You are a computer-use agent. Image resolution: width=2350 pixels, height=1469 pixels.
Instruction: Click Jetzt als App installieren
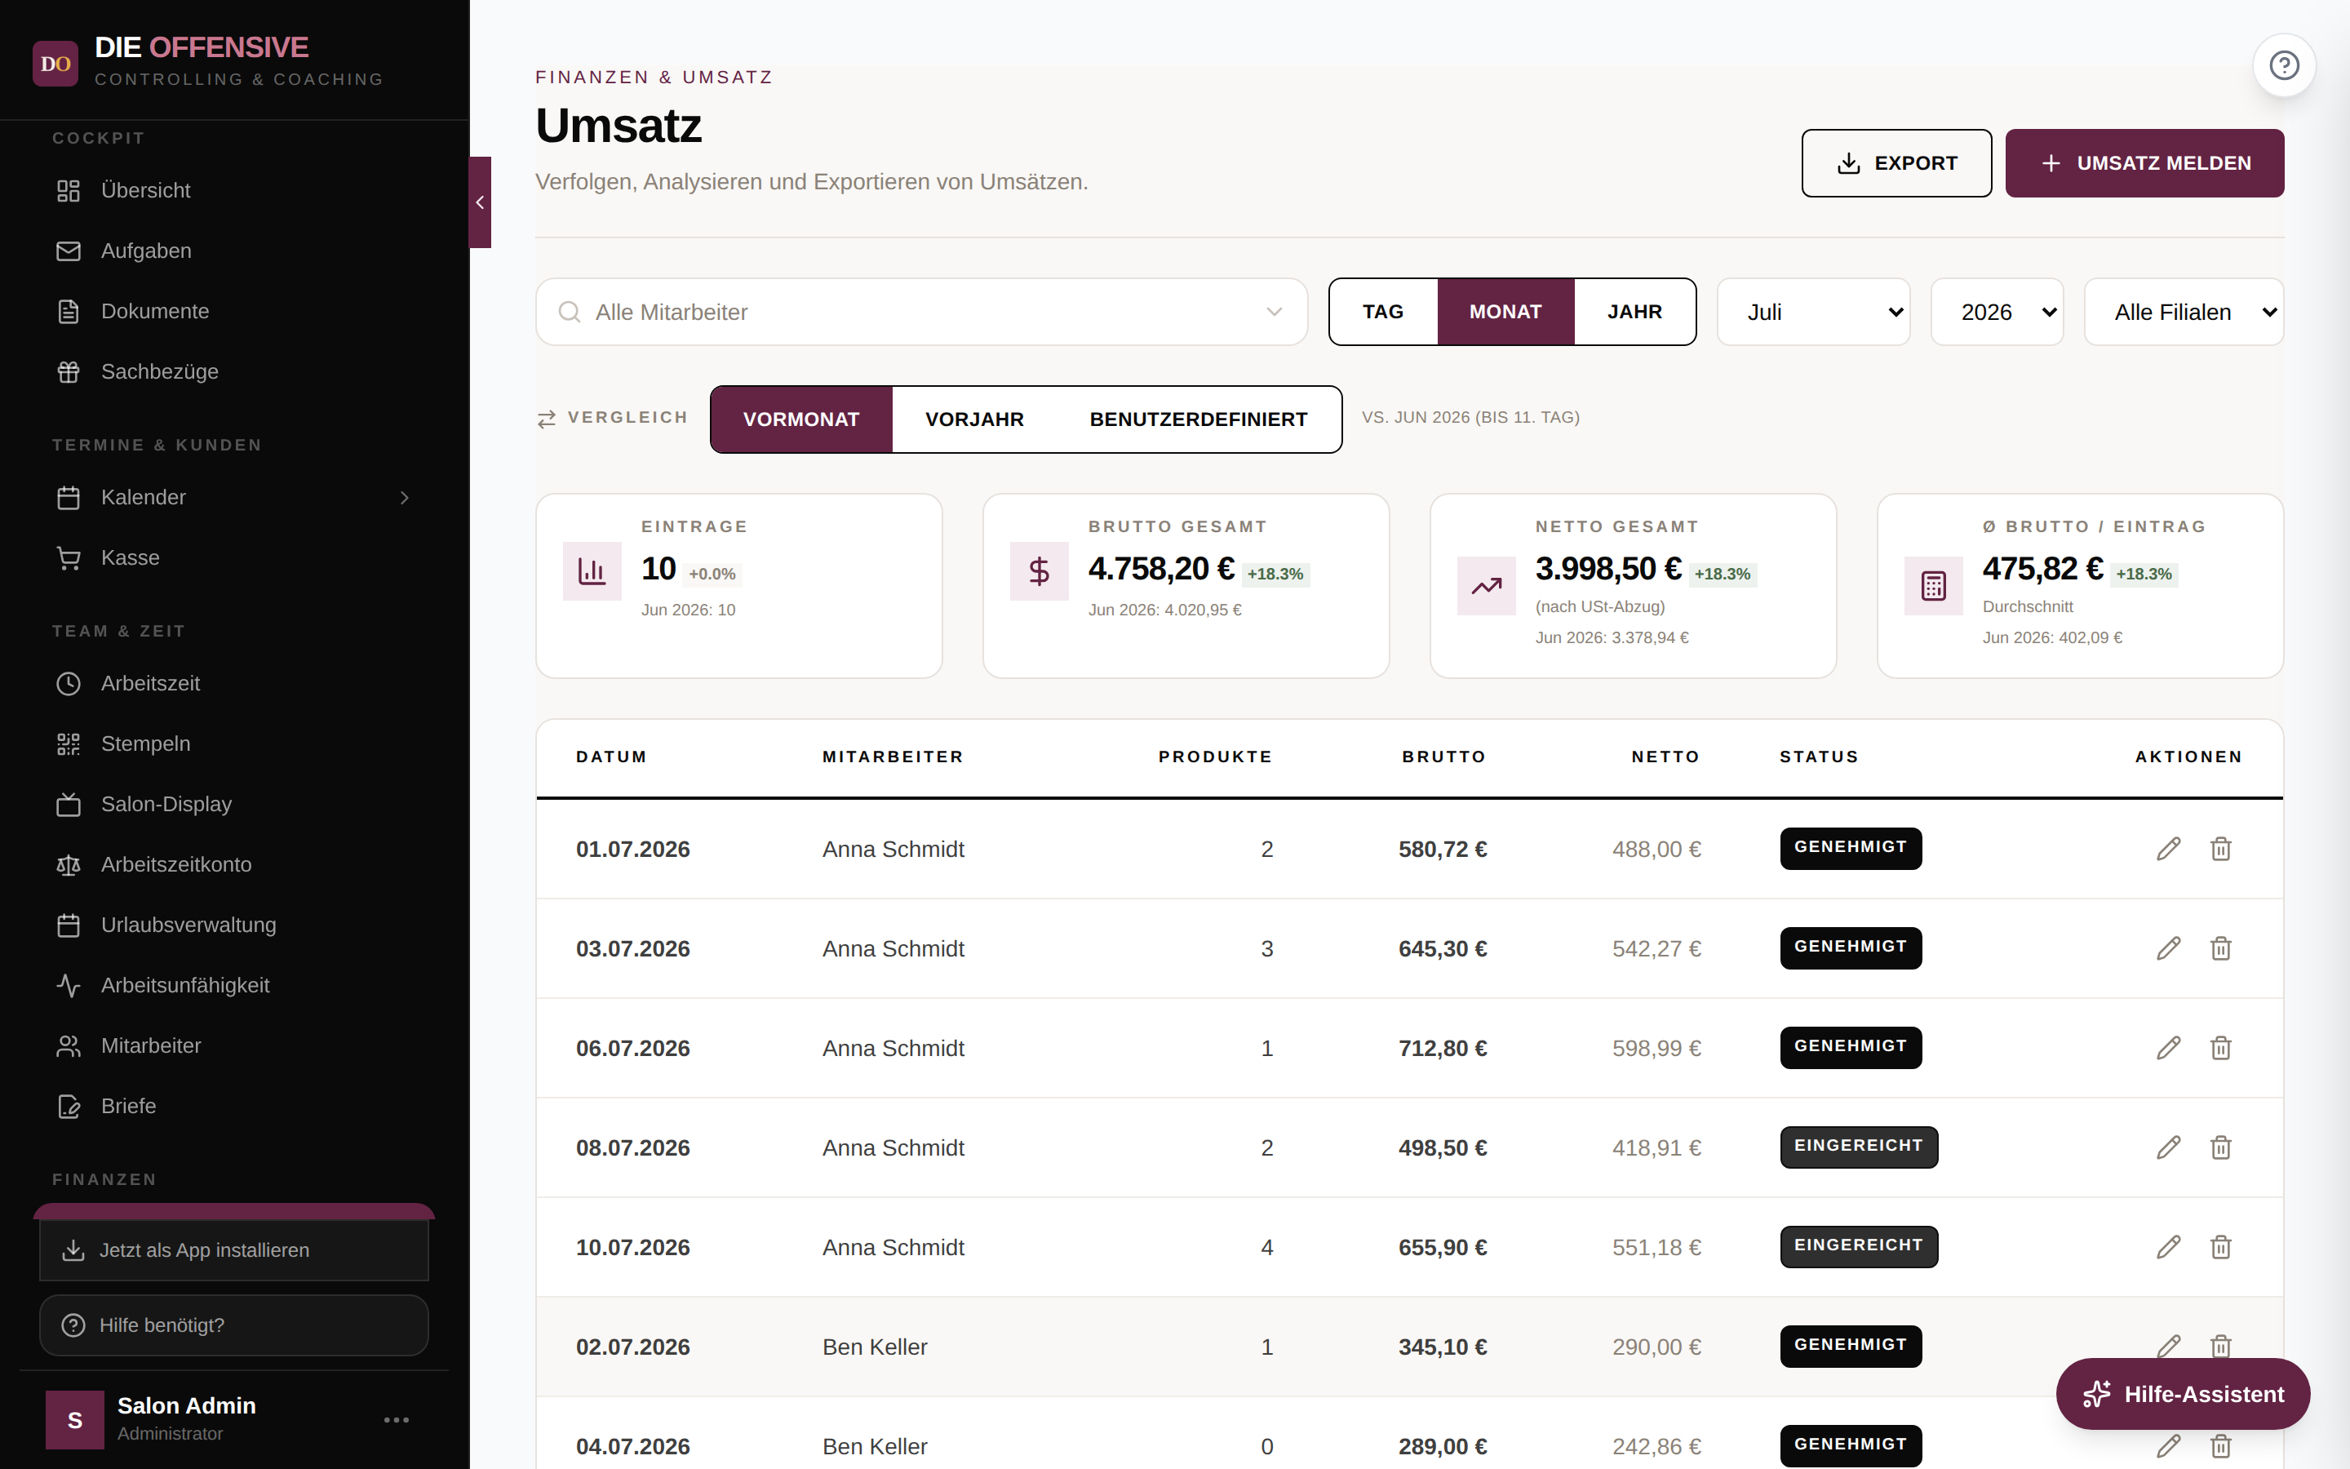(x=234, y=1250)
